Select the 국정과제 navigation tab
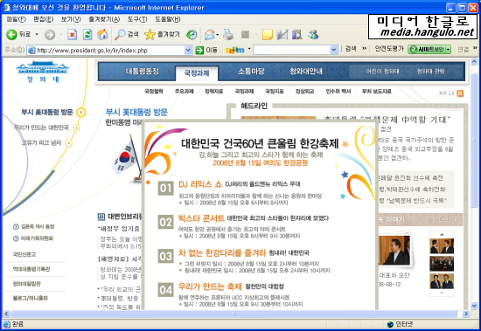The width and height of the screenshot is (481, 331). (x=197, y=73)
